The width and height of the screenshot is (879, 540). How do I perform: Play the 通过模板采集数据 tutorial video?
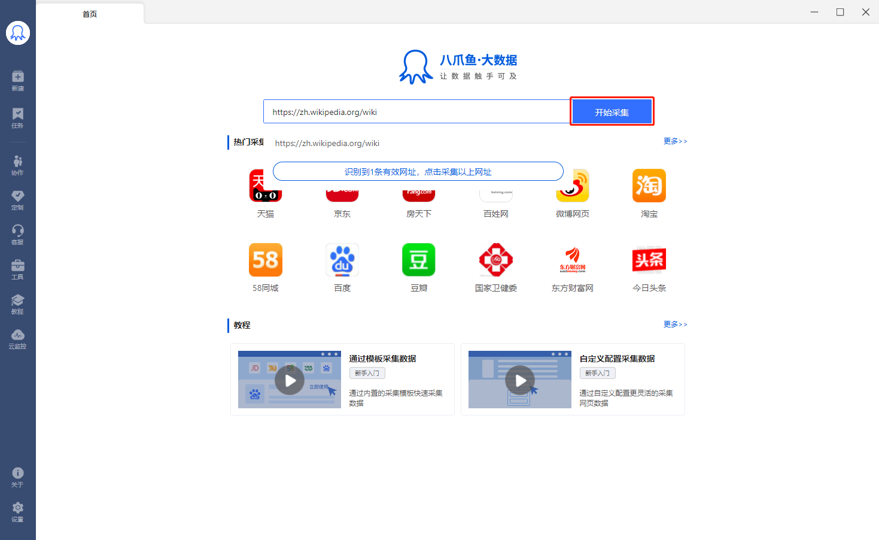coord(290,380)
